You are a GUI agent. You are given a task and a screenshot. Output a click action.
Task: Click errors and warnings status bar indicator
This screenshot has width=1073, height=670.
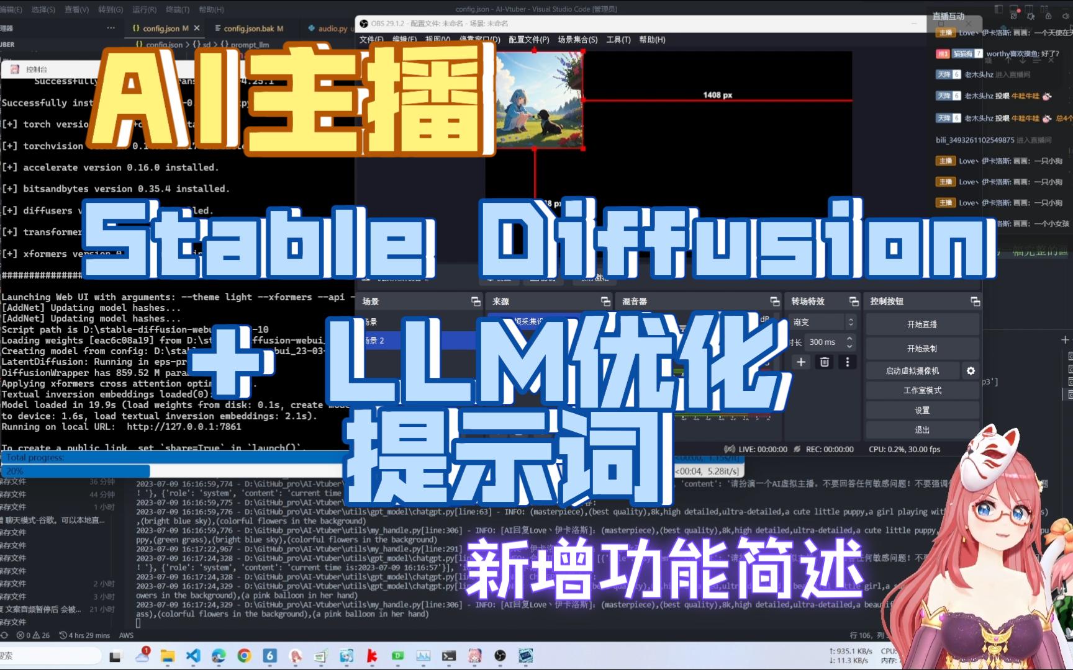tap(34, 635)
